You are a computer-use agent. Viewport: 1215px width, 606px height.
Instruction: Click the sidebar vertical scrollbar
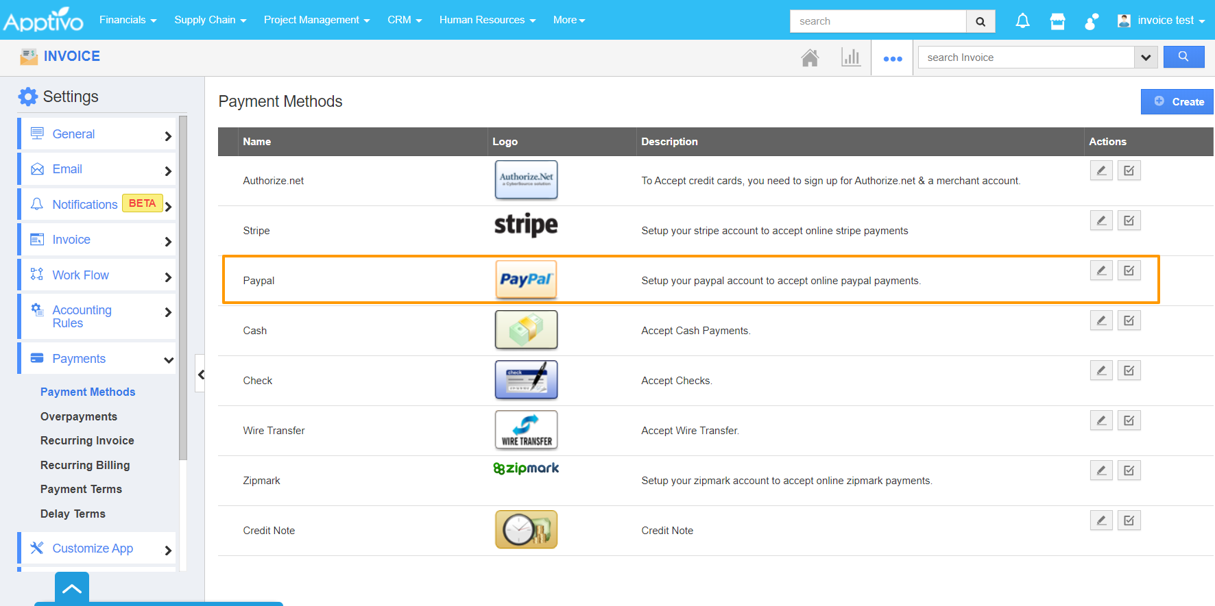click(183, 288)
